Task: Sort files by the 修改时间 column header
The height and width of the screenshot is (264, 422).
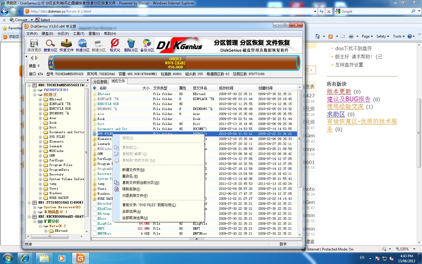Action: 237,88
